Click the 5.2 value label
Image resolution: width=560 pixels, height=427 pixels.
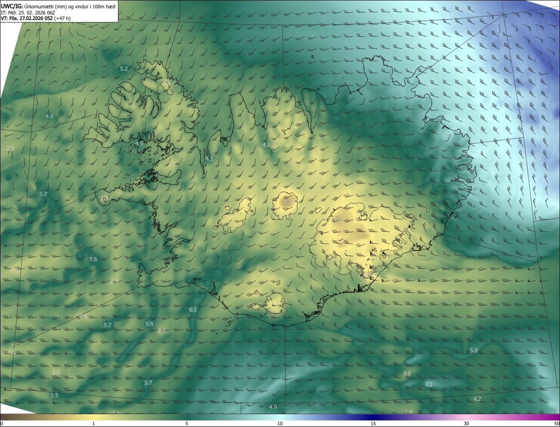tap(124, 69)
